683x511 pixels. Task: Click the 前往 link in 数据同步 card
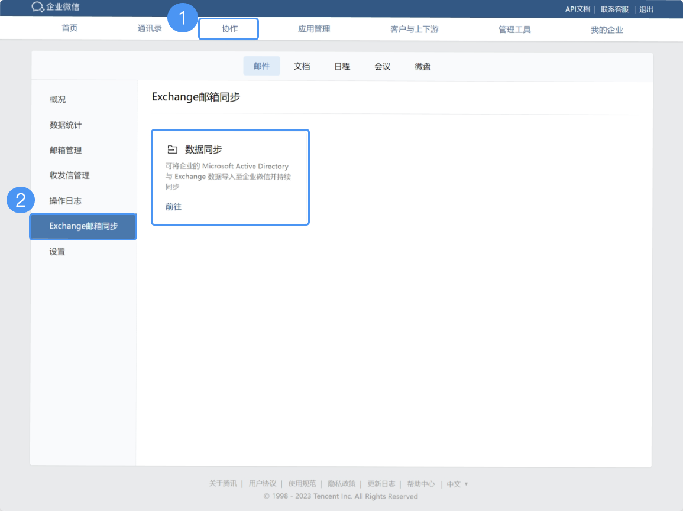(173, 207)
